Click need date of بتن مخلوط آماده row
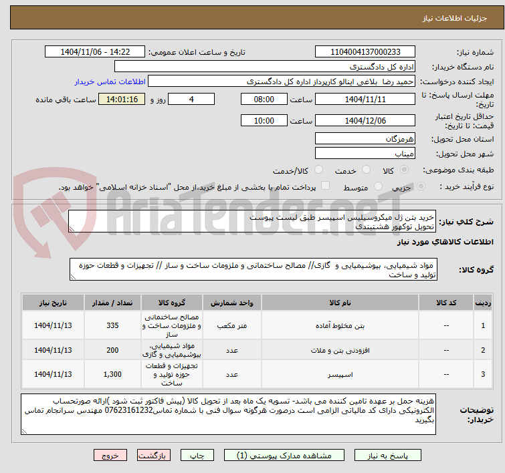 [53, 325]
